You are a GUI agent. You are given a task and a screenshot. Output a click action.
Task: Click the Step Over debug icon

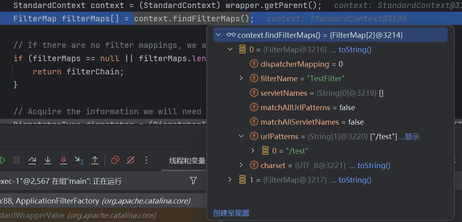point(32,160)
